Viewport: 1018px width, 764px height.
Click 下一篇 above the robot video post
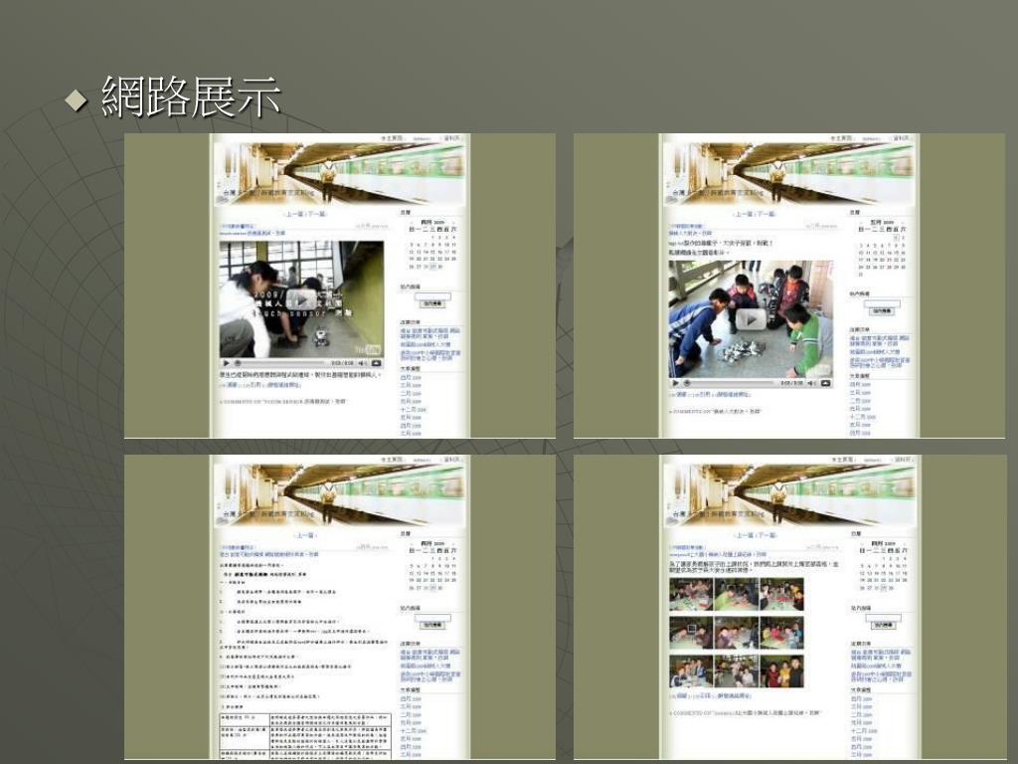point(317,214)
